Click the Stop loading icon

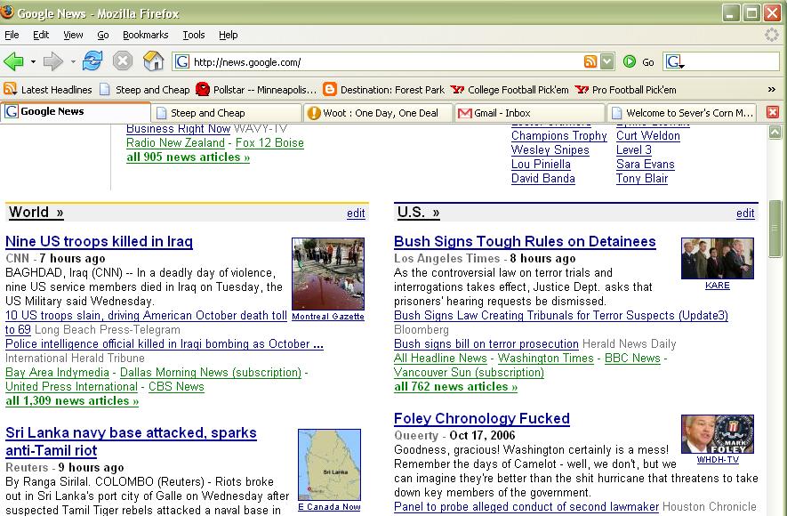123,61
